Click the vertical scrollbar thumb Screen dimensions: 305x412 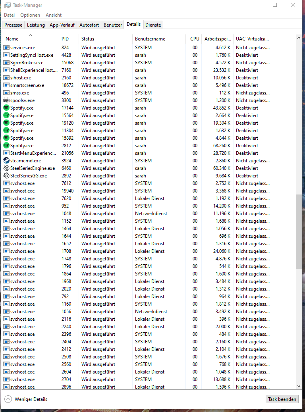[299, 231]
